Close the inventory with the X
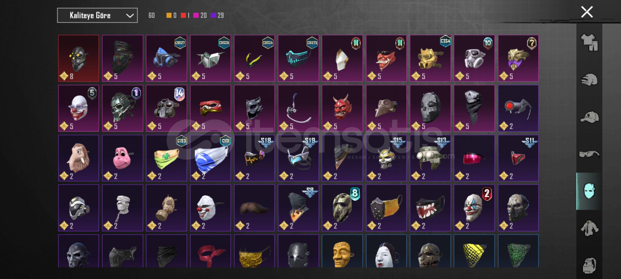Viewport: 621px width, 279px height. (587, 12)
